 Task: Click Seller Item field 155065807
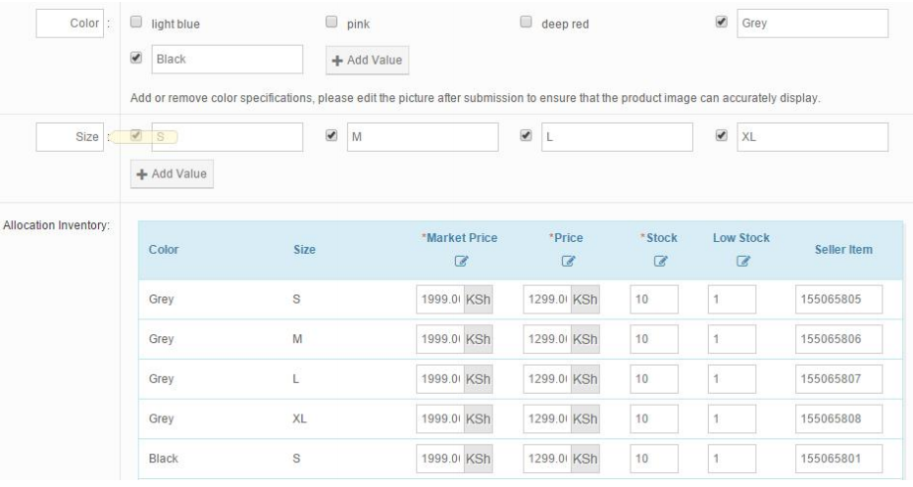click(x=838, y=378)
